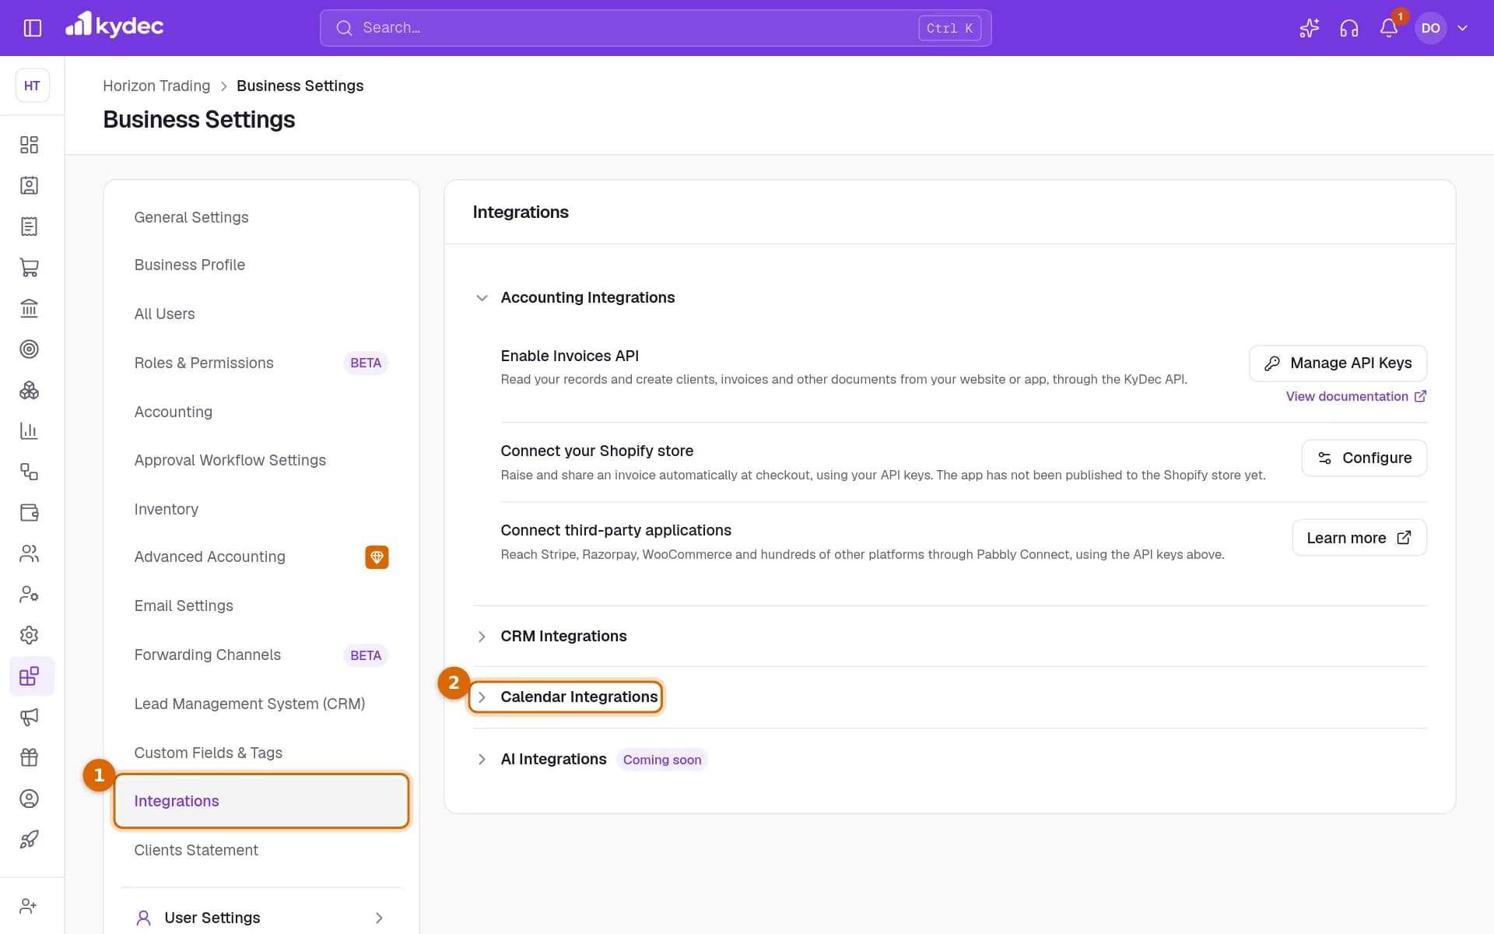Open Roles & Permissions settings
Image resolution: width=1494 pixels, height=934 pixels.
pyautogui.click(x=261, y=363)
